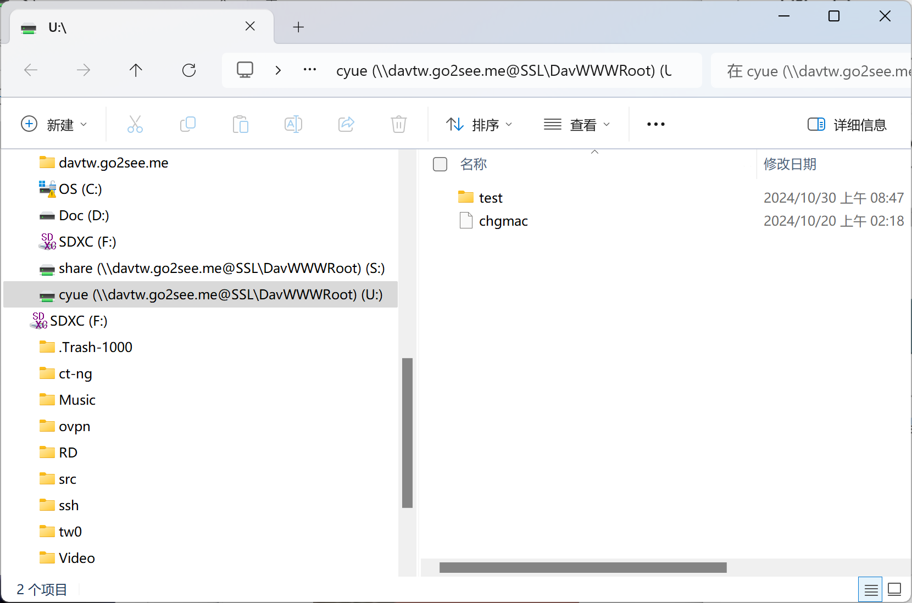Click the Rename icon in toolbar
This screenshot has height=603, width=912.
coord(293,125)
